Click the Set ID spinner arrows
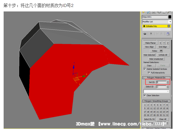Viewport: 173px width, 129px height. pos(168,82)
